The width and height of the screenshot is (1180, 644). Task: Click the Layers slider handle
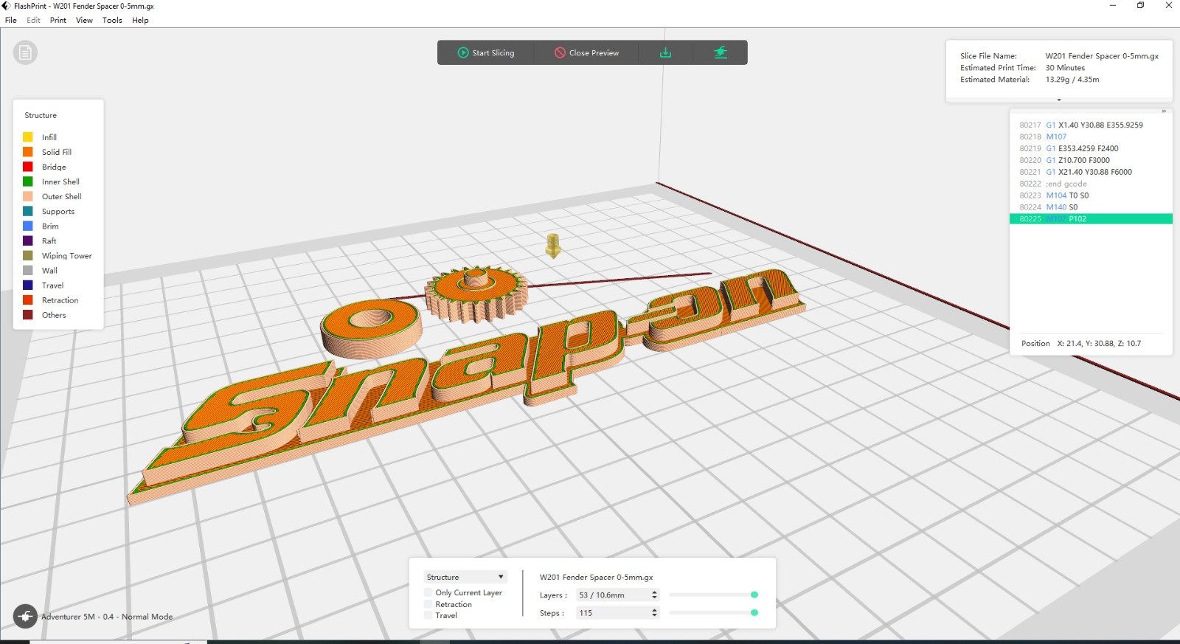click(x=754, y=595)
